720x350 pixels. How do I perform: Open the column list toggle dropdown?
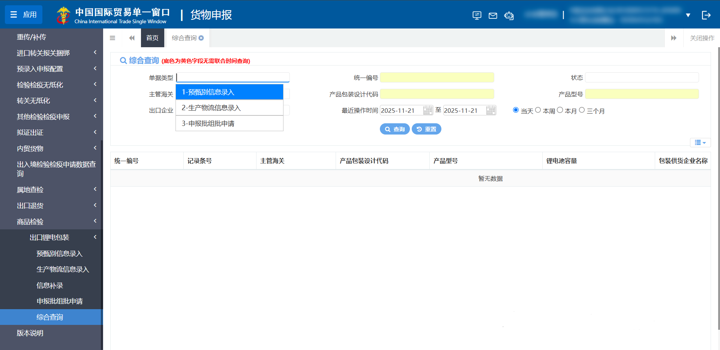[x=700, y=142]
